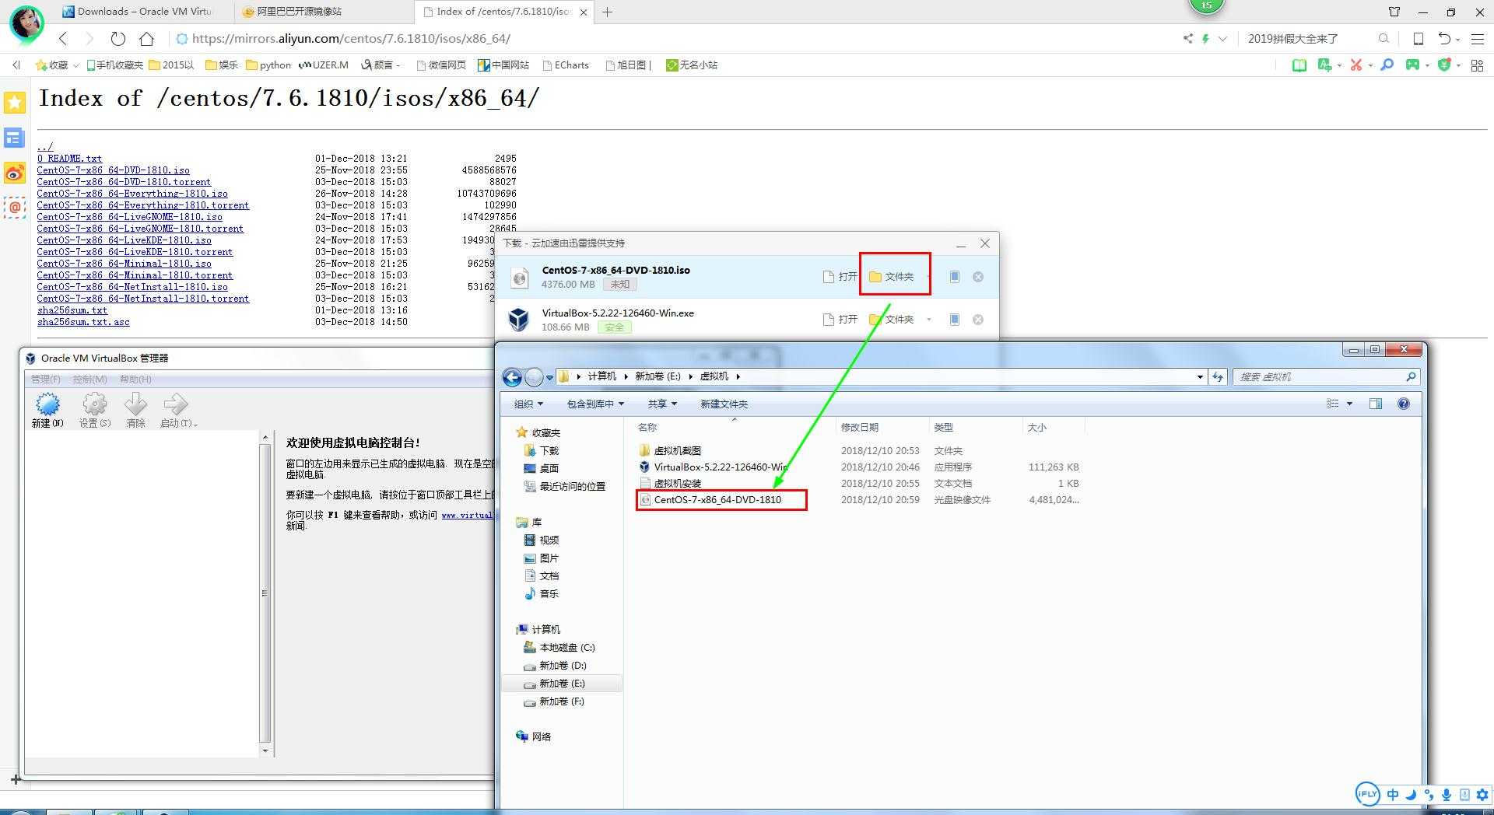Open Explorer 共享 dropdown menu
The image size is (1494, 815).
click(x=662, y=404)
